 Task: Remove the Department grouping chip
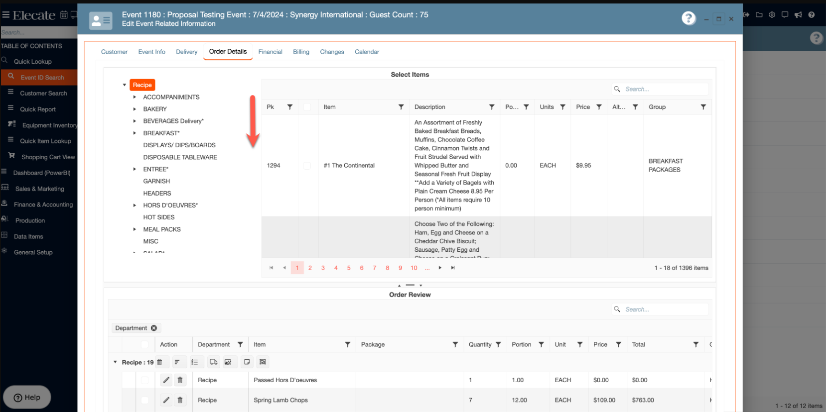154,328
